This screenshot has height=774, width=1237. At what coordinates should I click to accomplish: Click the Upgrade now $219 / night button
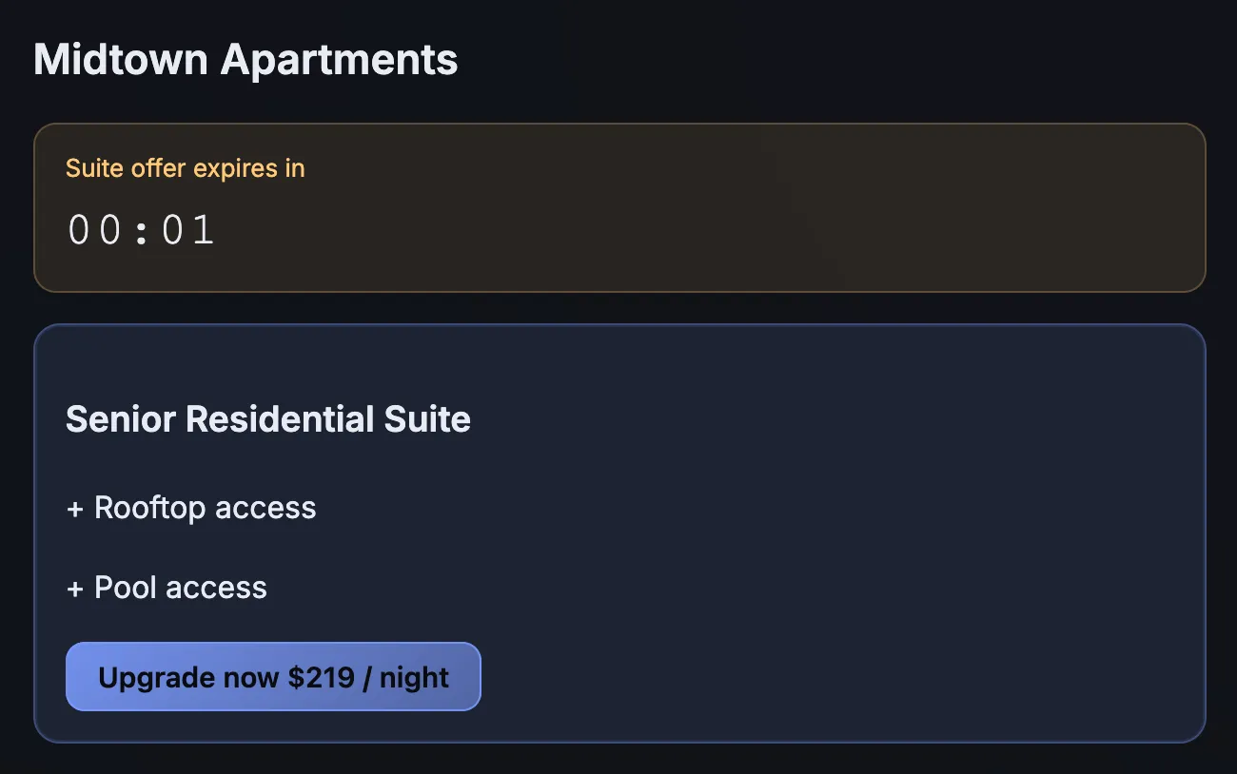(x=273, y=677)
